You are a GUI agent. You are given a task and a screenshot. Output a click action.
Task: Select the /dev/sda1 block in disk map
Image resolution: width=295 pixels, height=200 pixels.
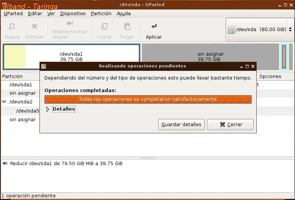click(x=72, y=56)
